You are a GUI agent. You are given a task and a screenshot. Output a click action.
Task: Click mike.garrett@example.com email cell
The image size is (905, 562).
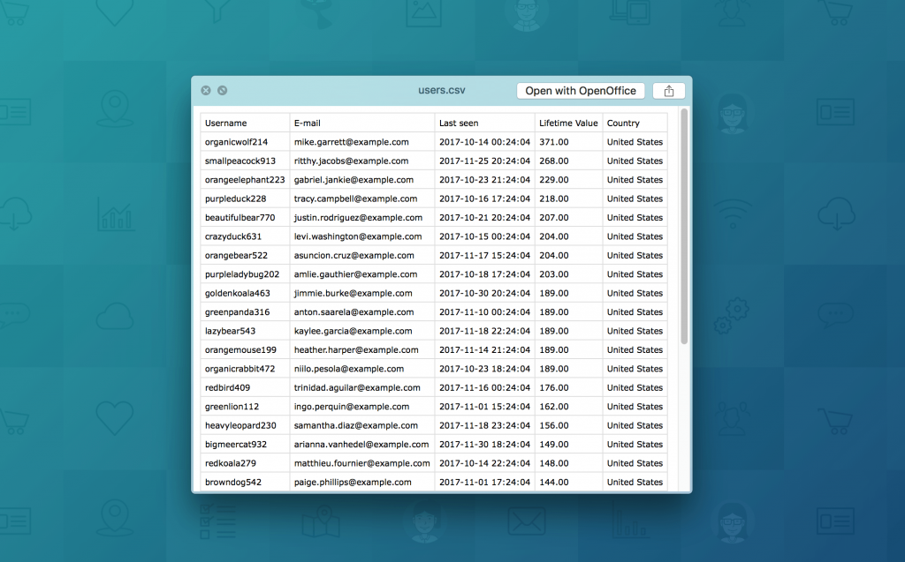pyautogui.click(x=352, y=142)
